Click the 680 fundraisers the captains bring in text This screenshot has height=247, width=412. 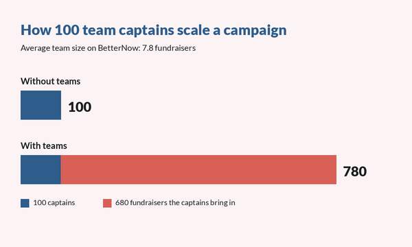point(175,202)
